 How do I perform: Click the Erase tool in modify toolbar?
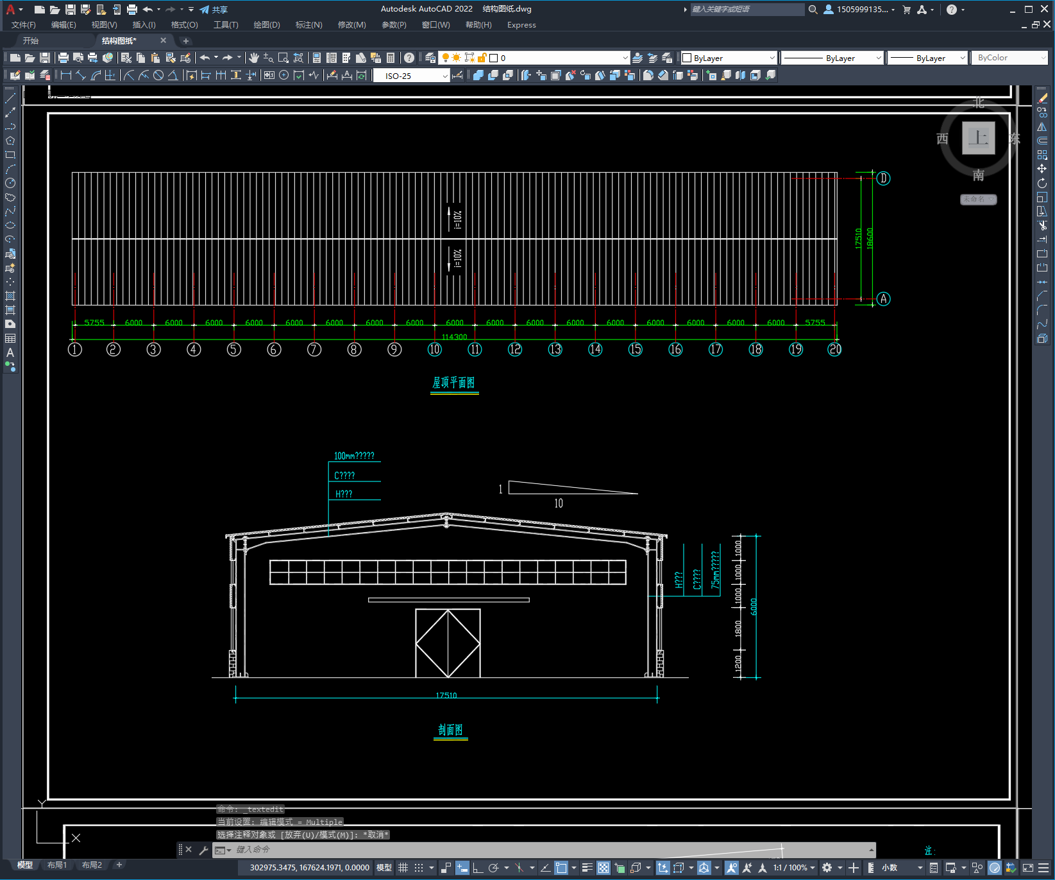pos(1042,98)
